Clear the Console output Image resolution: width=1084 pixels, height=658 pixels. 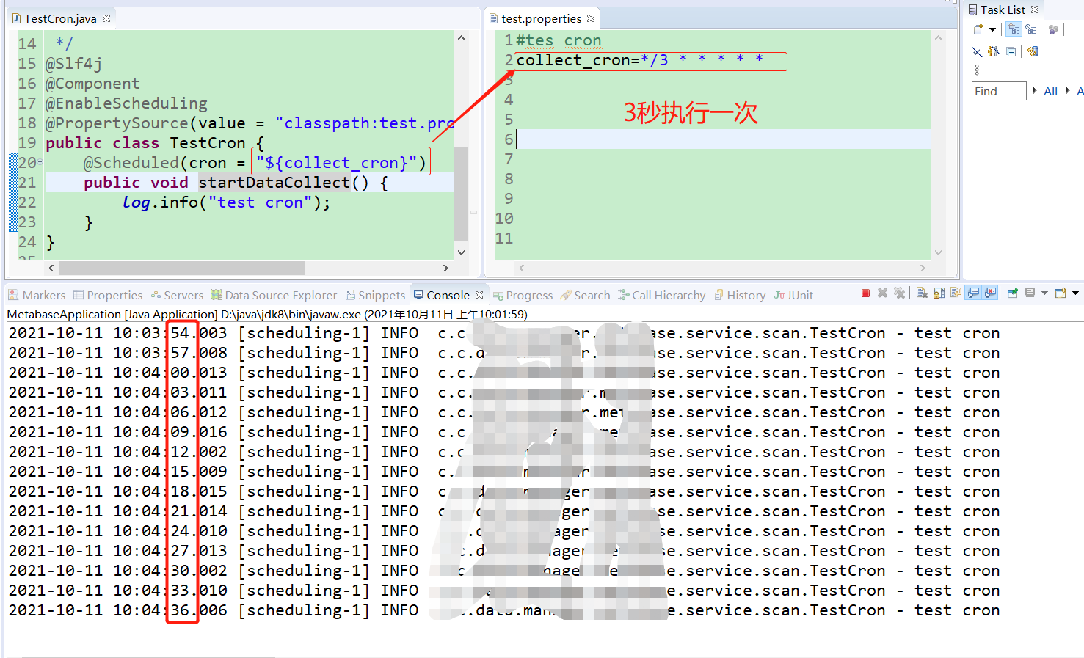pyautogui.click(x=922, y=293)
